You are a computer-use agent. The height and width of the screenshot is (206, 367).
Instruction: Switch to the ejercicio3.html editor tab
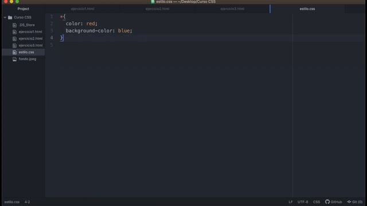232,9
